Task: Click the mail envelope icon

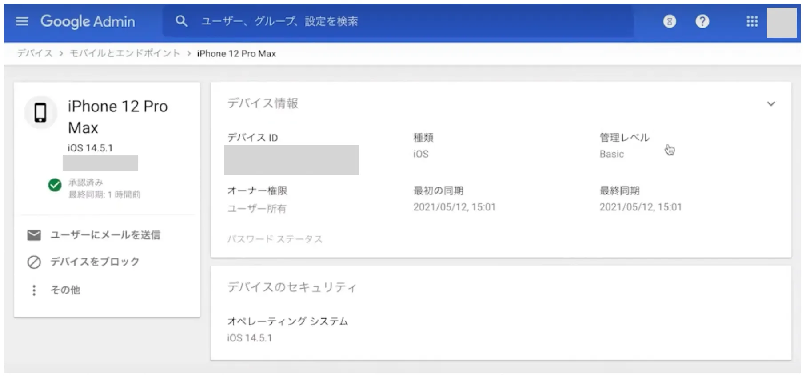Action: [x=34, y=235]
